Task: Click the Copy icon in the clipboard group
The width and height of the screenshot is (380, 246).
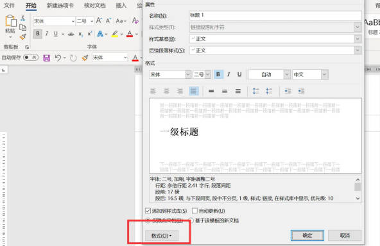Action: point(22,28)
